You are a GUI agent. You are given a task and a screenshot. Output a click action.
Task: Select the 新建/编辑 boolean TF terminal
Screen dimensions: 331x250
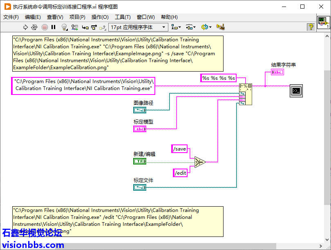[x=140, y=161]
